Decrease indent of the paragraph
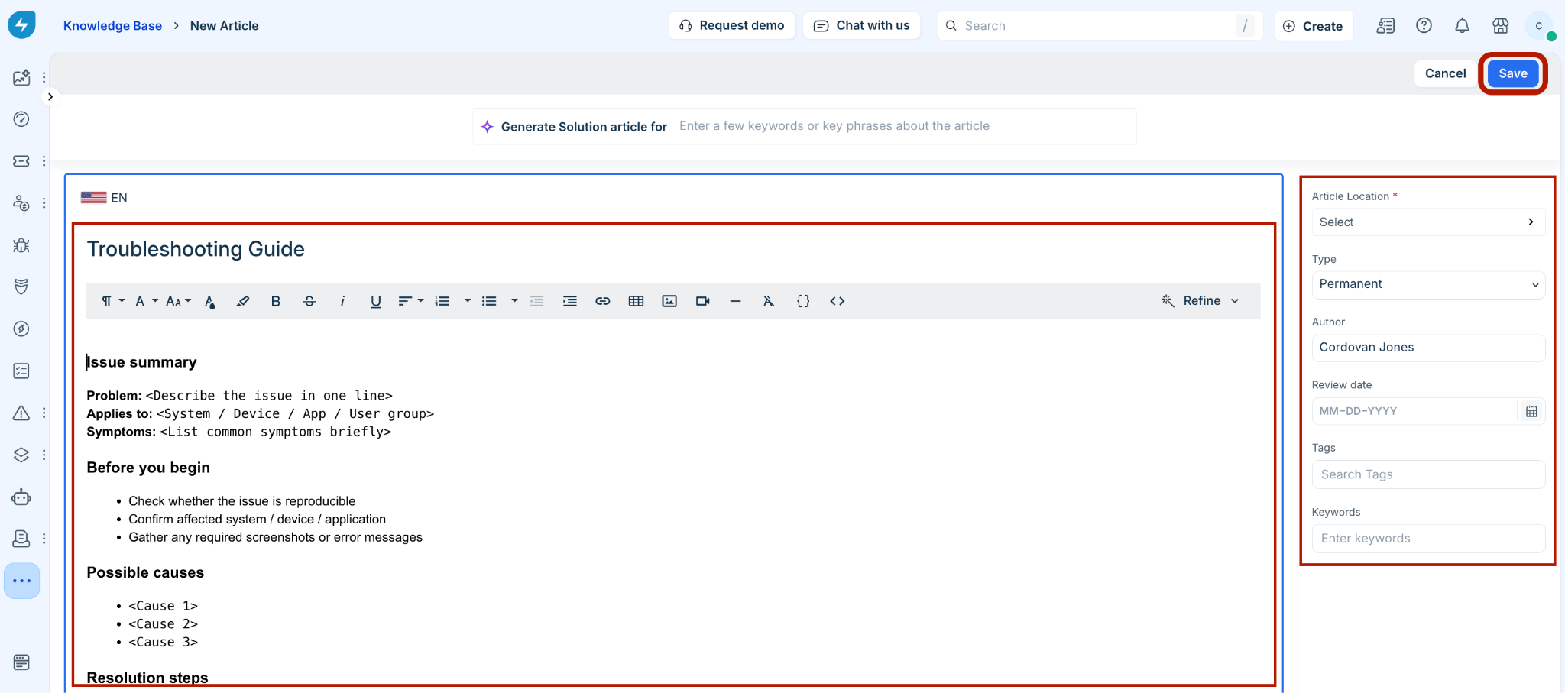The height and width of the screenshot is (693, 1565). click(537, 301)
